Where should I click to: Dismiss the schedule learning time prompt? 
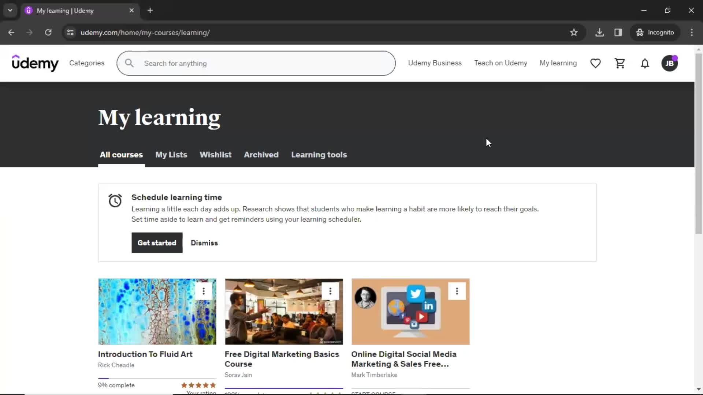tap(204, 242)
